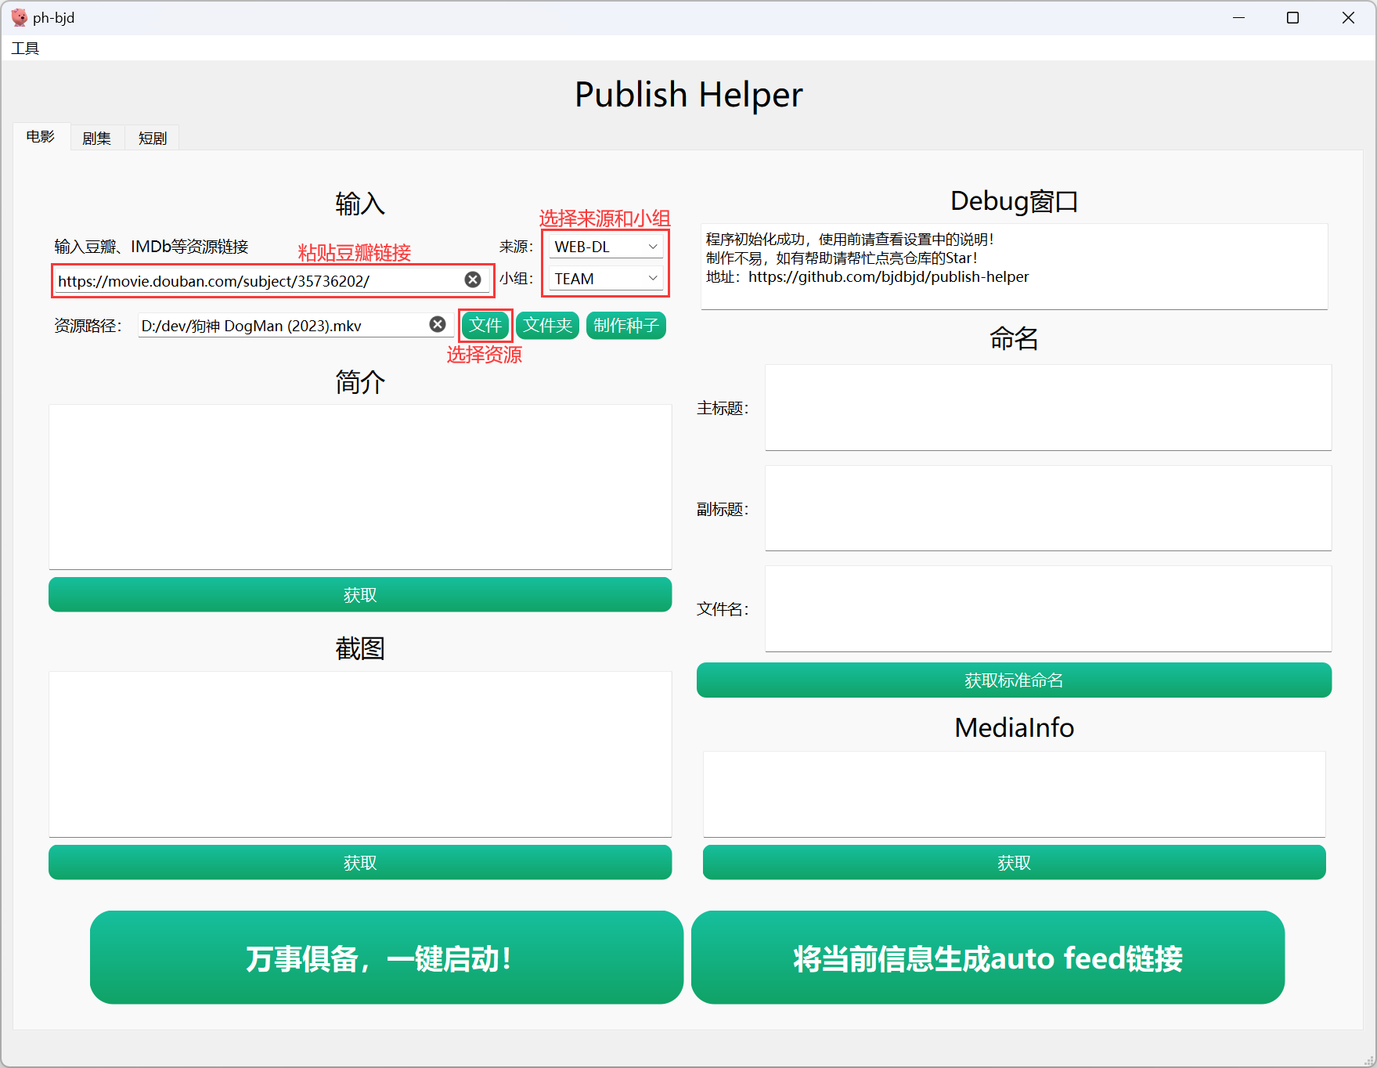Image resolution: width=1377 pixels, height=1068 pixels.
Task: Open the 小组 TEAM dropdown
Action: pyautogui.click(x=606, y=279)
